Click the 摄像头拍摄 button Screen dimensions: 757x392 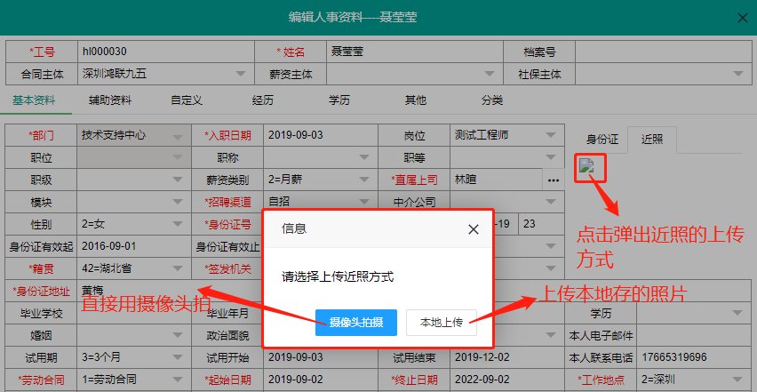click(355, 322)
